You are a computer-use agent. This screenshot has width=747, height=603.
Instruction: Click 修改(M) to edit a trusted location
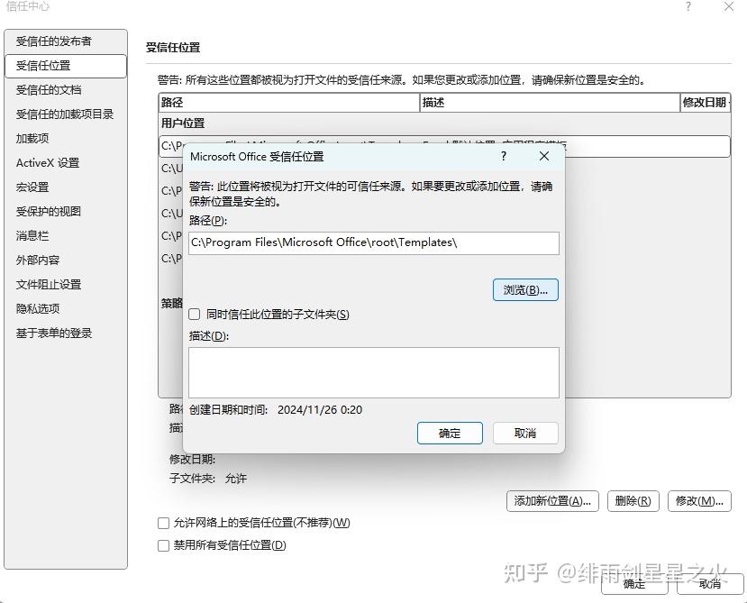tap(700, 501)
